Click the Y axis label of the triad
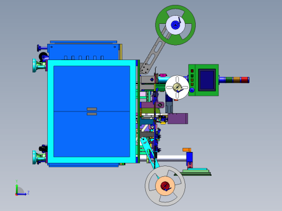The width and height of the screenshot is (282, 211). click(x=17, y=181)
